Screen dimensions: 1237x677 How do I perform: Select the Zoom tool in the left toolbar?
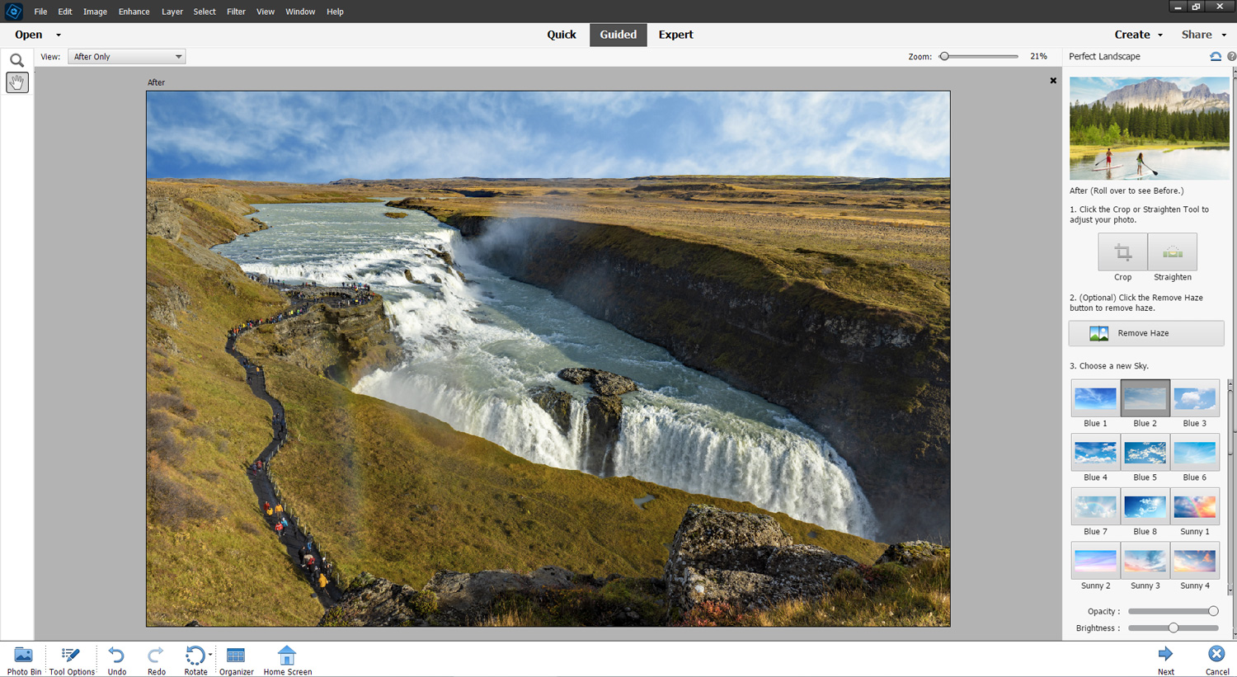16,59
